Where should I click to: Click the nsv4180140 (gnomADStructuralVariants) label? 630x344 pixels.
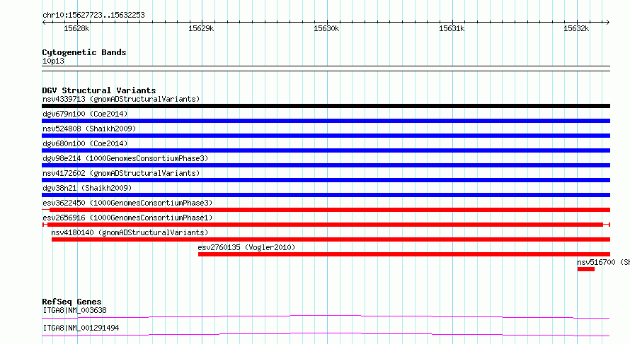[130, 232]
